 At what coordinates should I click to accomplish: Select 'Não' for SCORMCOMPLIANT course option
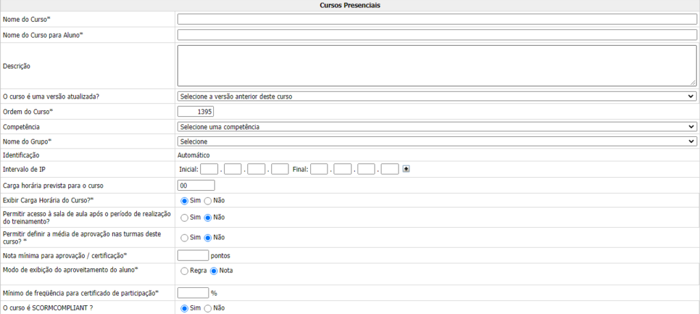[208, 309]
